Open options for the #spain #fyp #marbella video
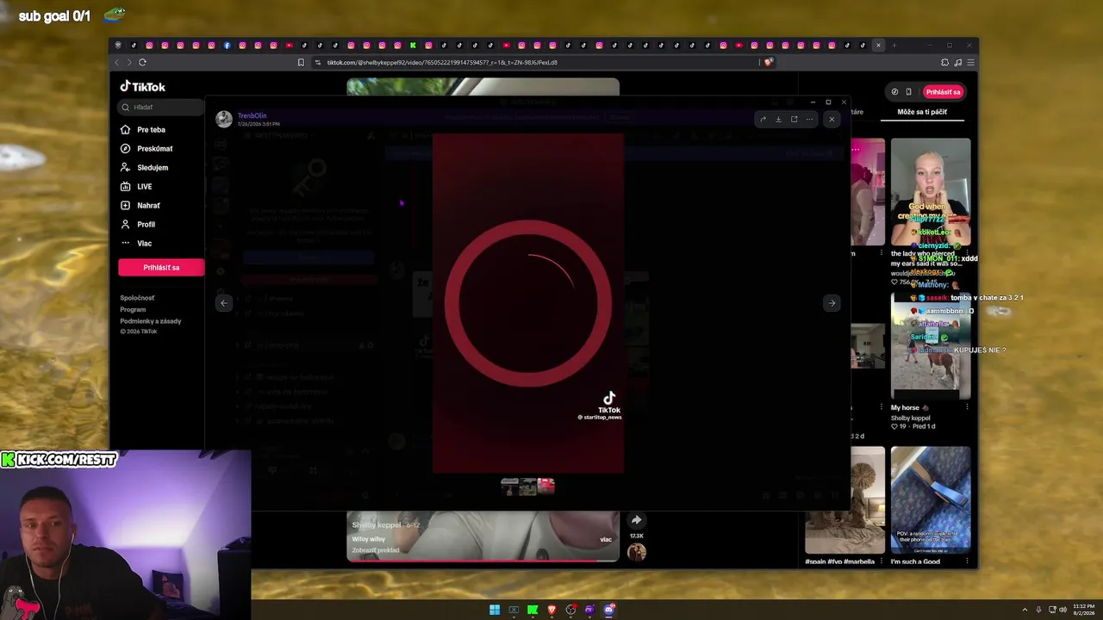The width and height of the screenshot is (1103, 620). coord(881,561)
